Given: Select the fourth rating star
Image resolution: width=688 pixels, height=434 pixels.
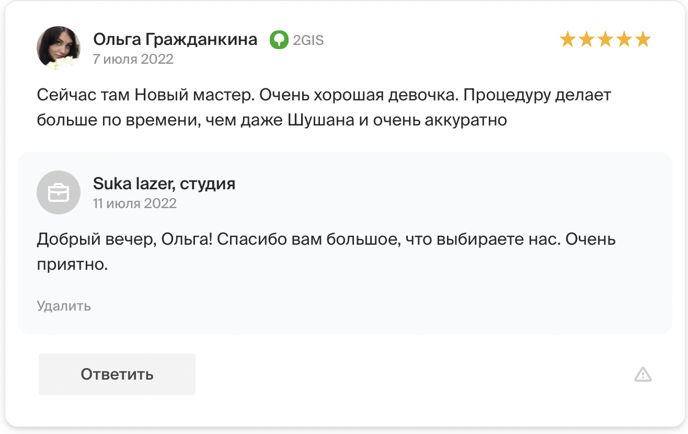Looking at the screenshot, I should click(624, 39).
